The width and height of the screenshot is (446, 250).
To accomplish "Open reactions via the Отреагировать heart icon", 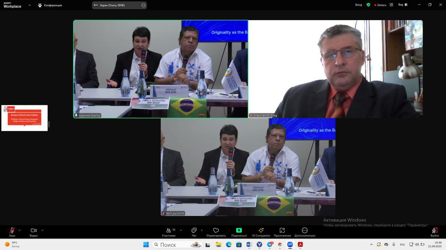I will (x=216, y=231).
